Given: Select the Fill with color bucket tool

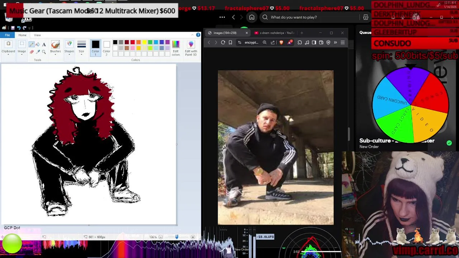Looking at the screenshot, I should click(38, 44).
